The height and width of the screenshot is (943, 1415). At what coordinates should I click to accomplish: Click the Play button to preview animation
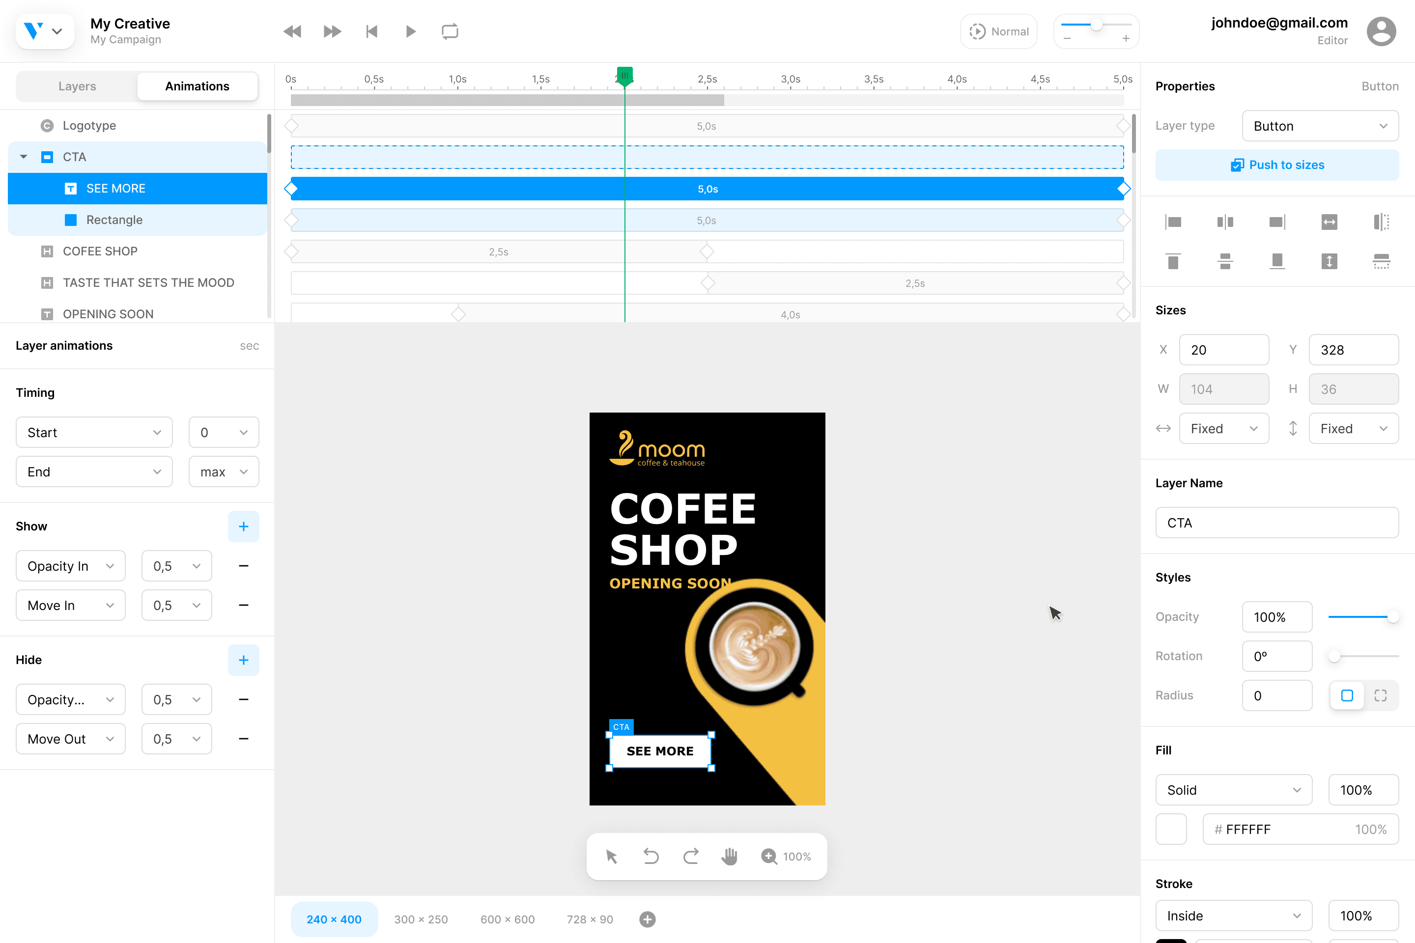[x=412, y=31]
